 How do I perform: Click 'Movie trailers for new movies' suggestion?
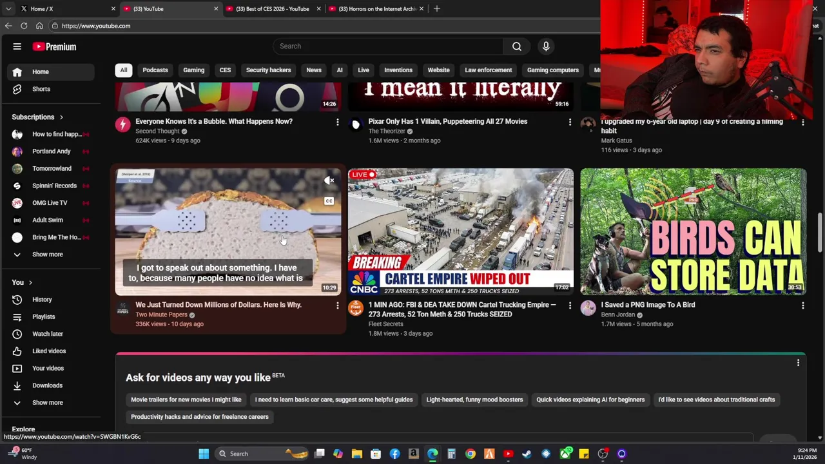coord(186,400)
